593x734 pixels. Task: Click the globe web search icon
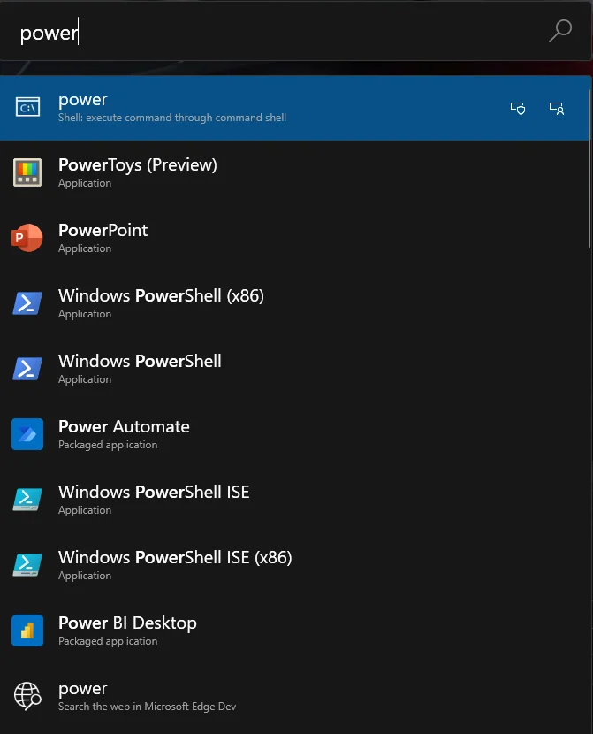pos(27,696)
